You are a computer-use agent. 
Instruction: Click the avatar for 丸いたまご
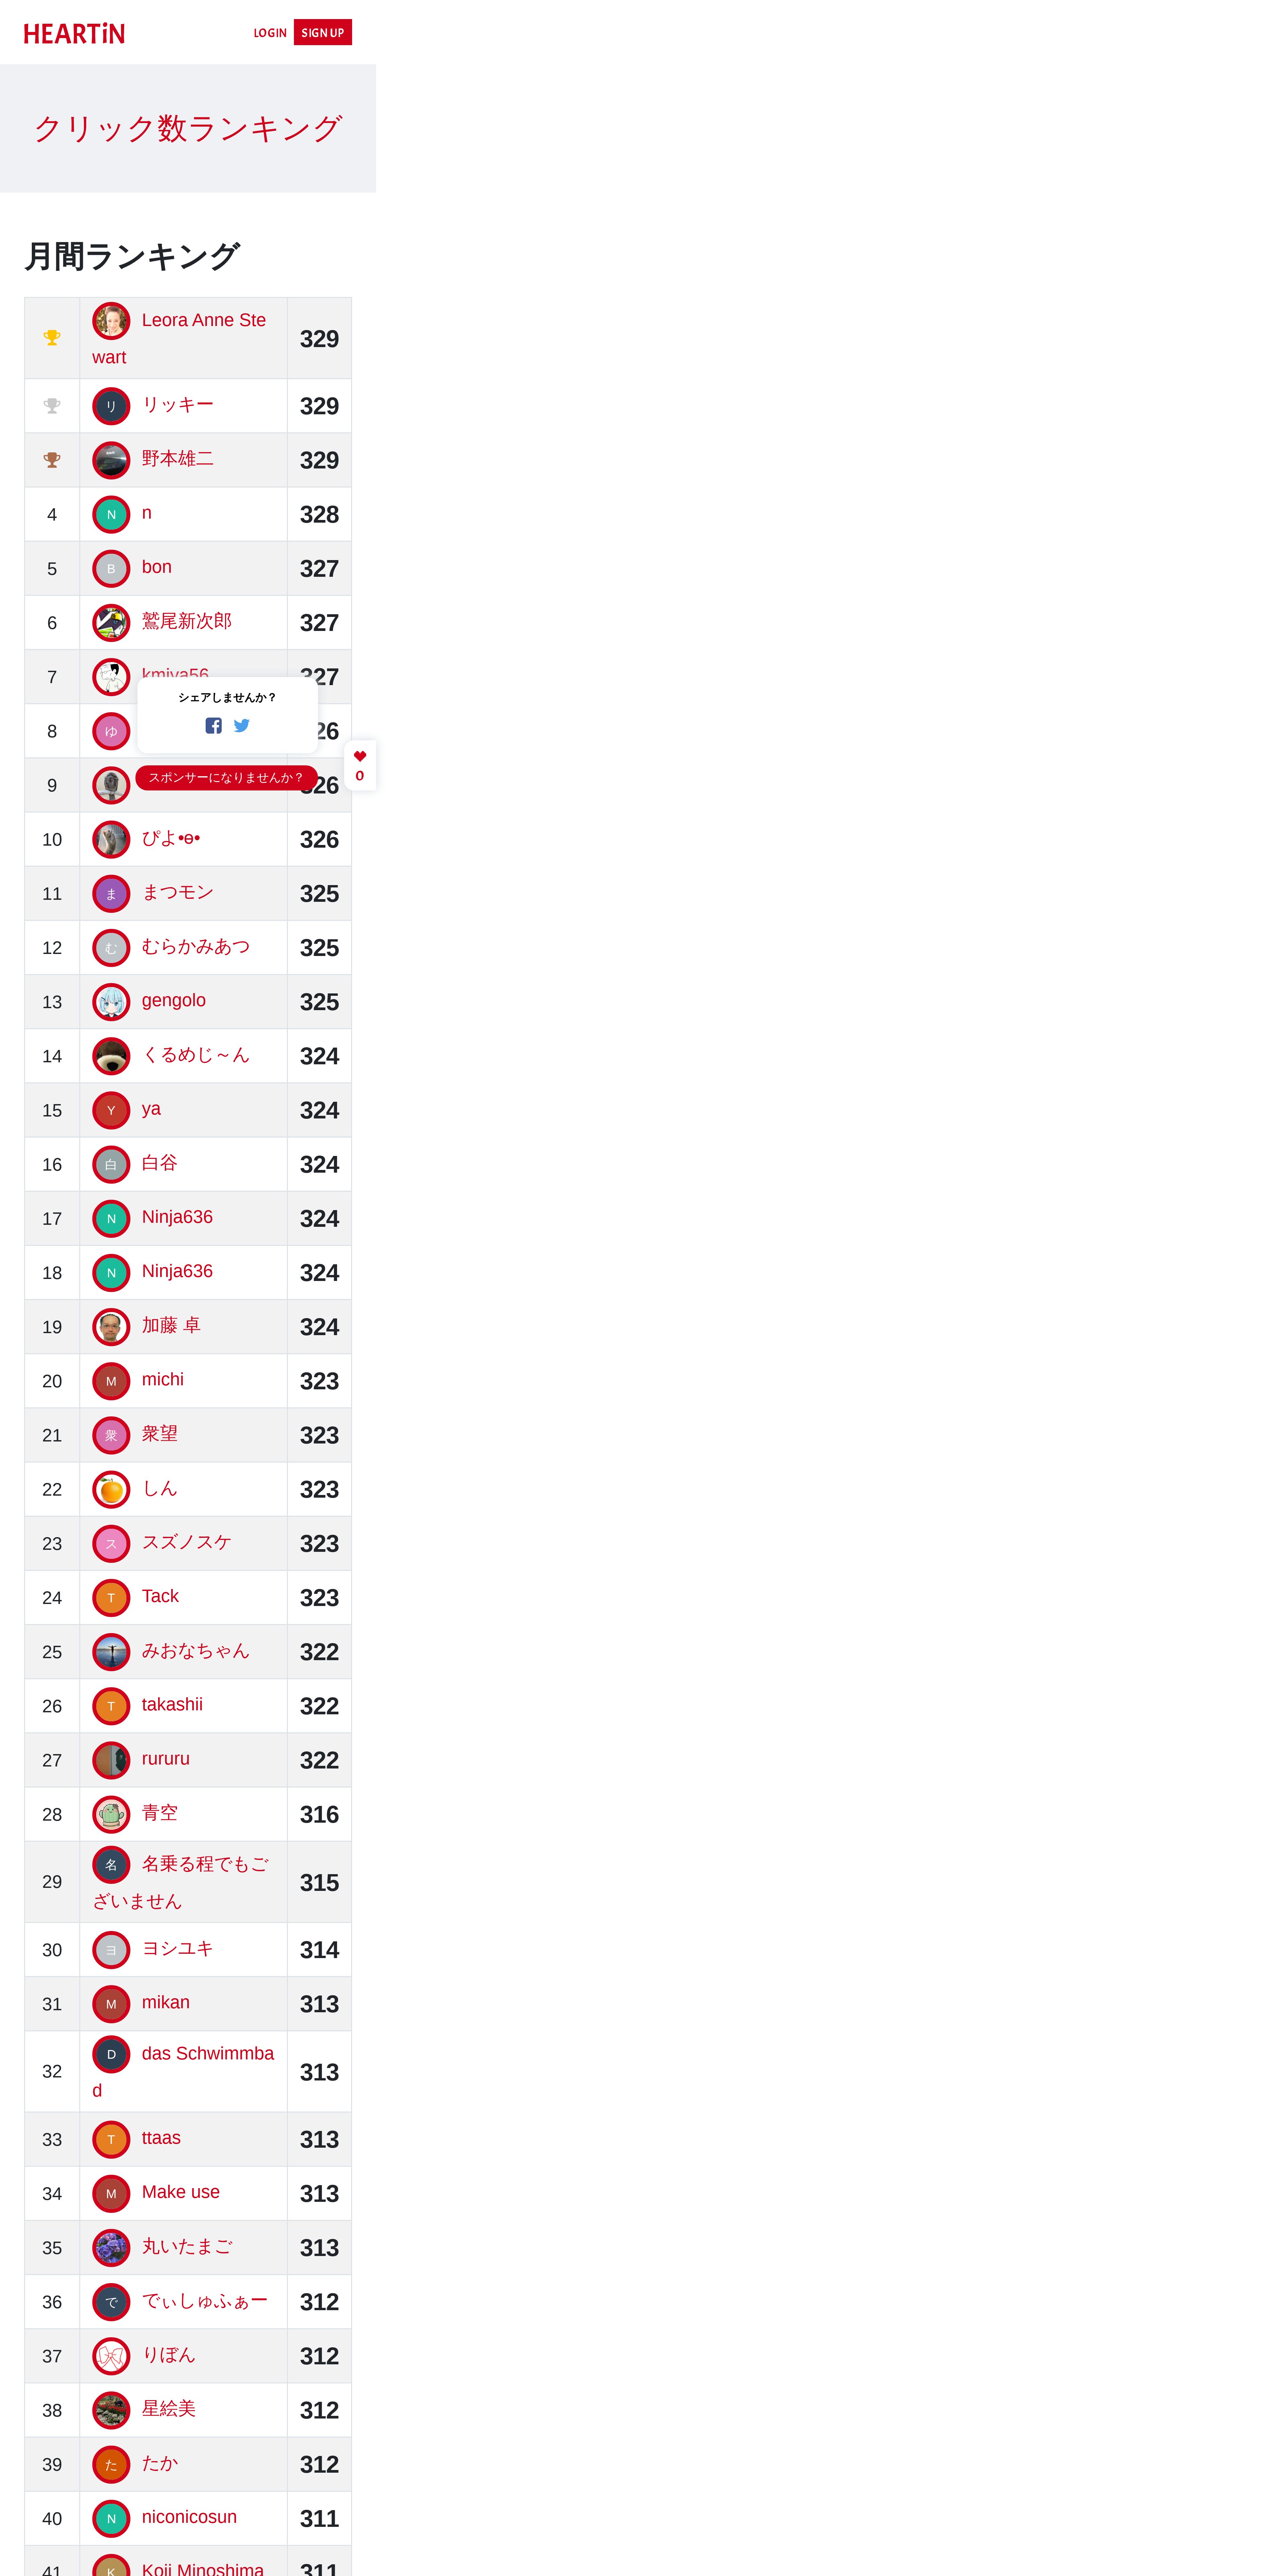111,2248
